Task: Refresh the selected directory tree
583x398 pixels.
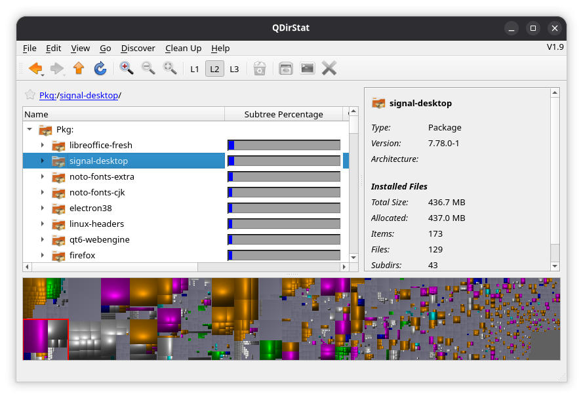Action: tap(100, 68)
